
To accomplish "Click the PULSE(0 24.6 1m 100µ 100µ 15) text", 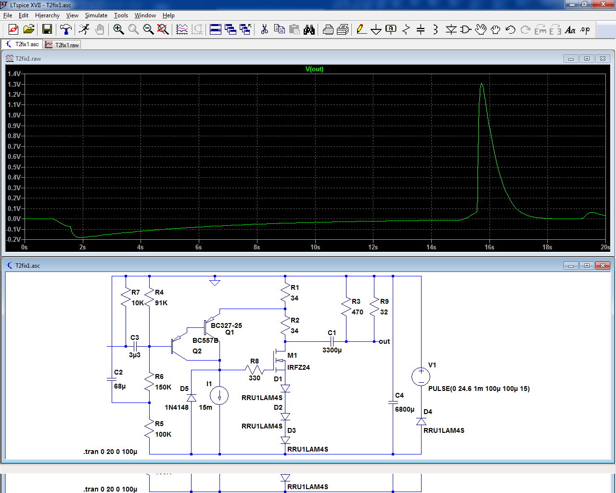I will (x=479, y=389).
